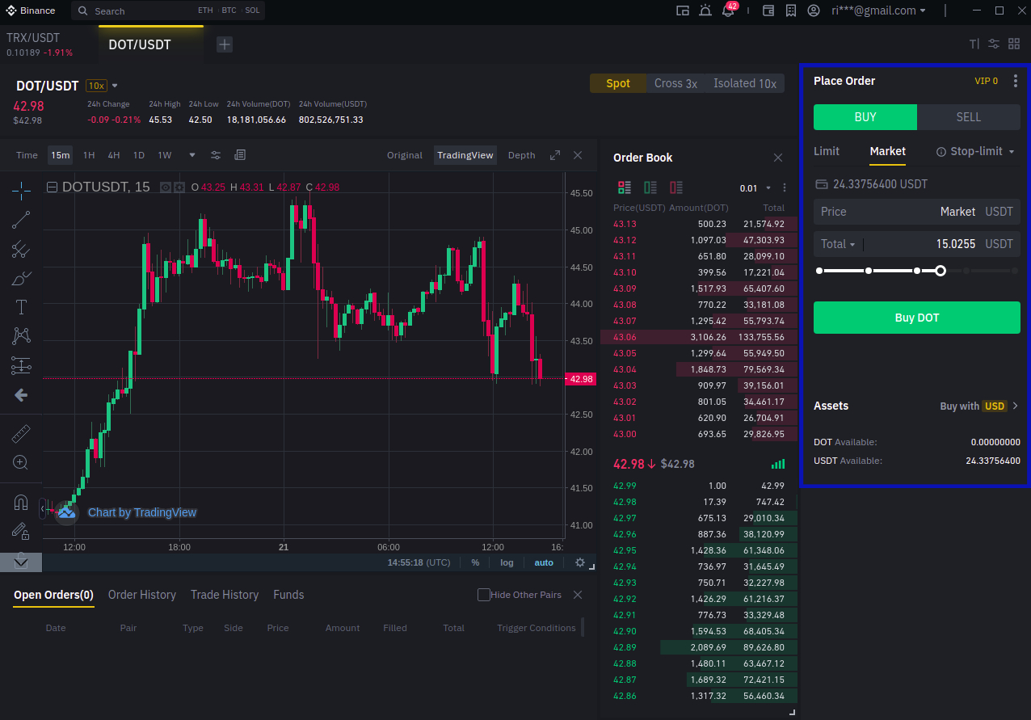Image resolution: width=1031 pixels, height=720 pixels.
Task: Open the grid layout icon
Action: click(1014, 44)
